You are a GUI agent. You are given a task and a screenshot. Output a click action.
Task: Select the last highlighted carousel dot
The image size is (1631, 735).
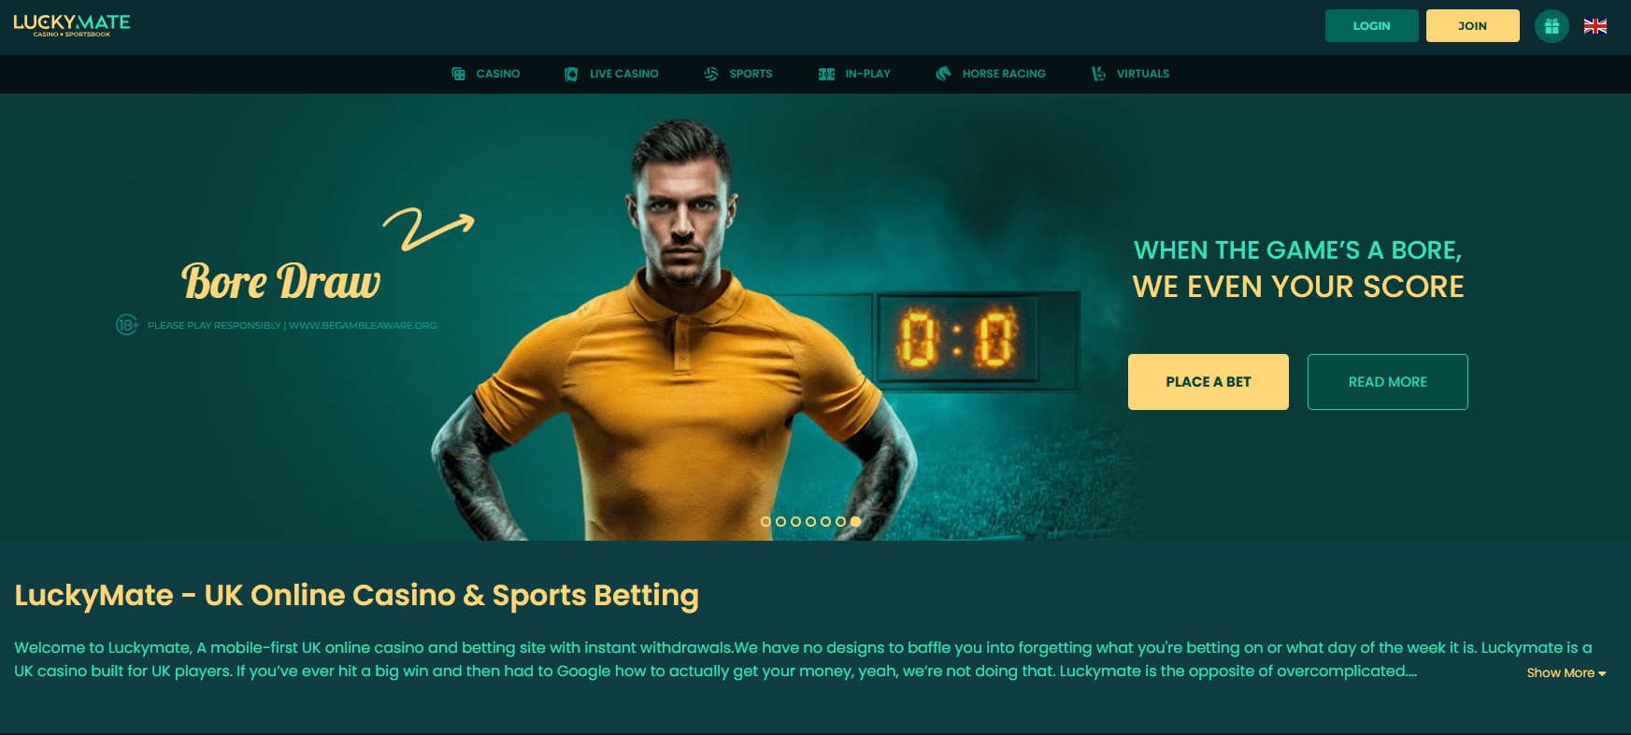(856, 522)
